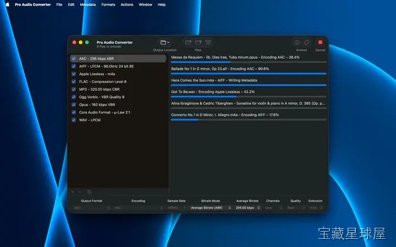Click the add folder icon in Files group
The width and height of the screenshot is (396, 247).
point(198,42)
